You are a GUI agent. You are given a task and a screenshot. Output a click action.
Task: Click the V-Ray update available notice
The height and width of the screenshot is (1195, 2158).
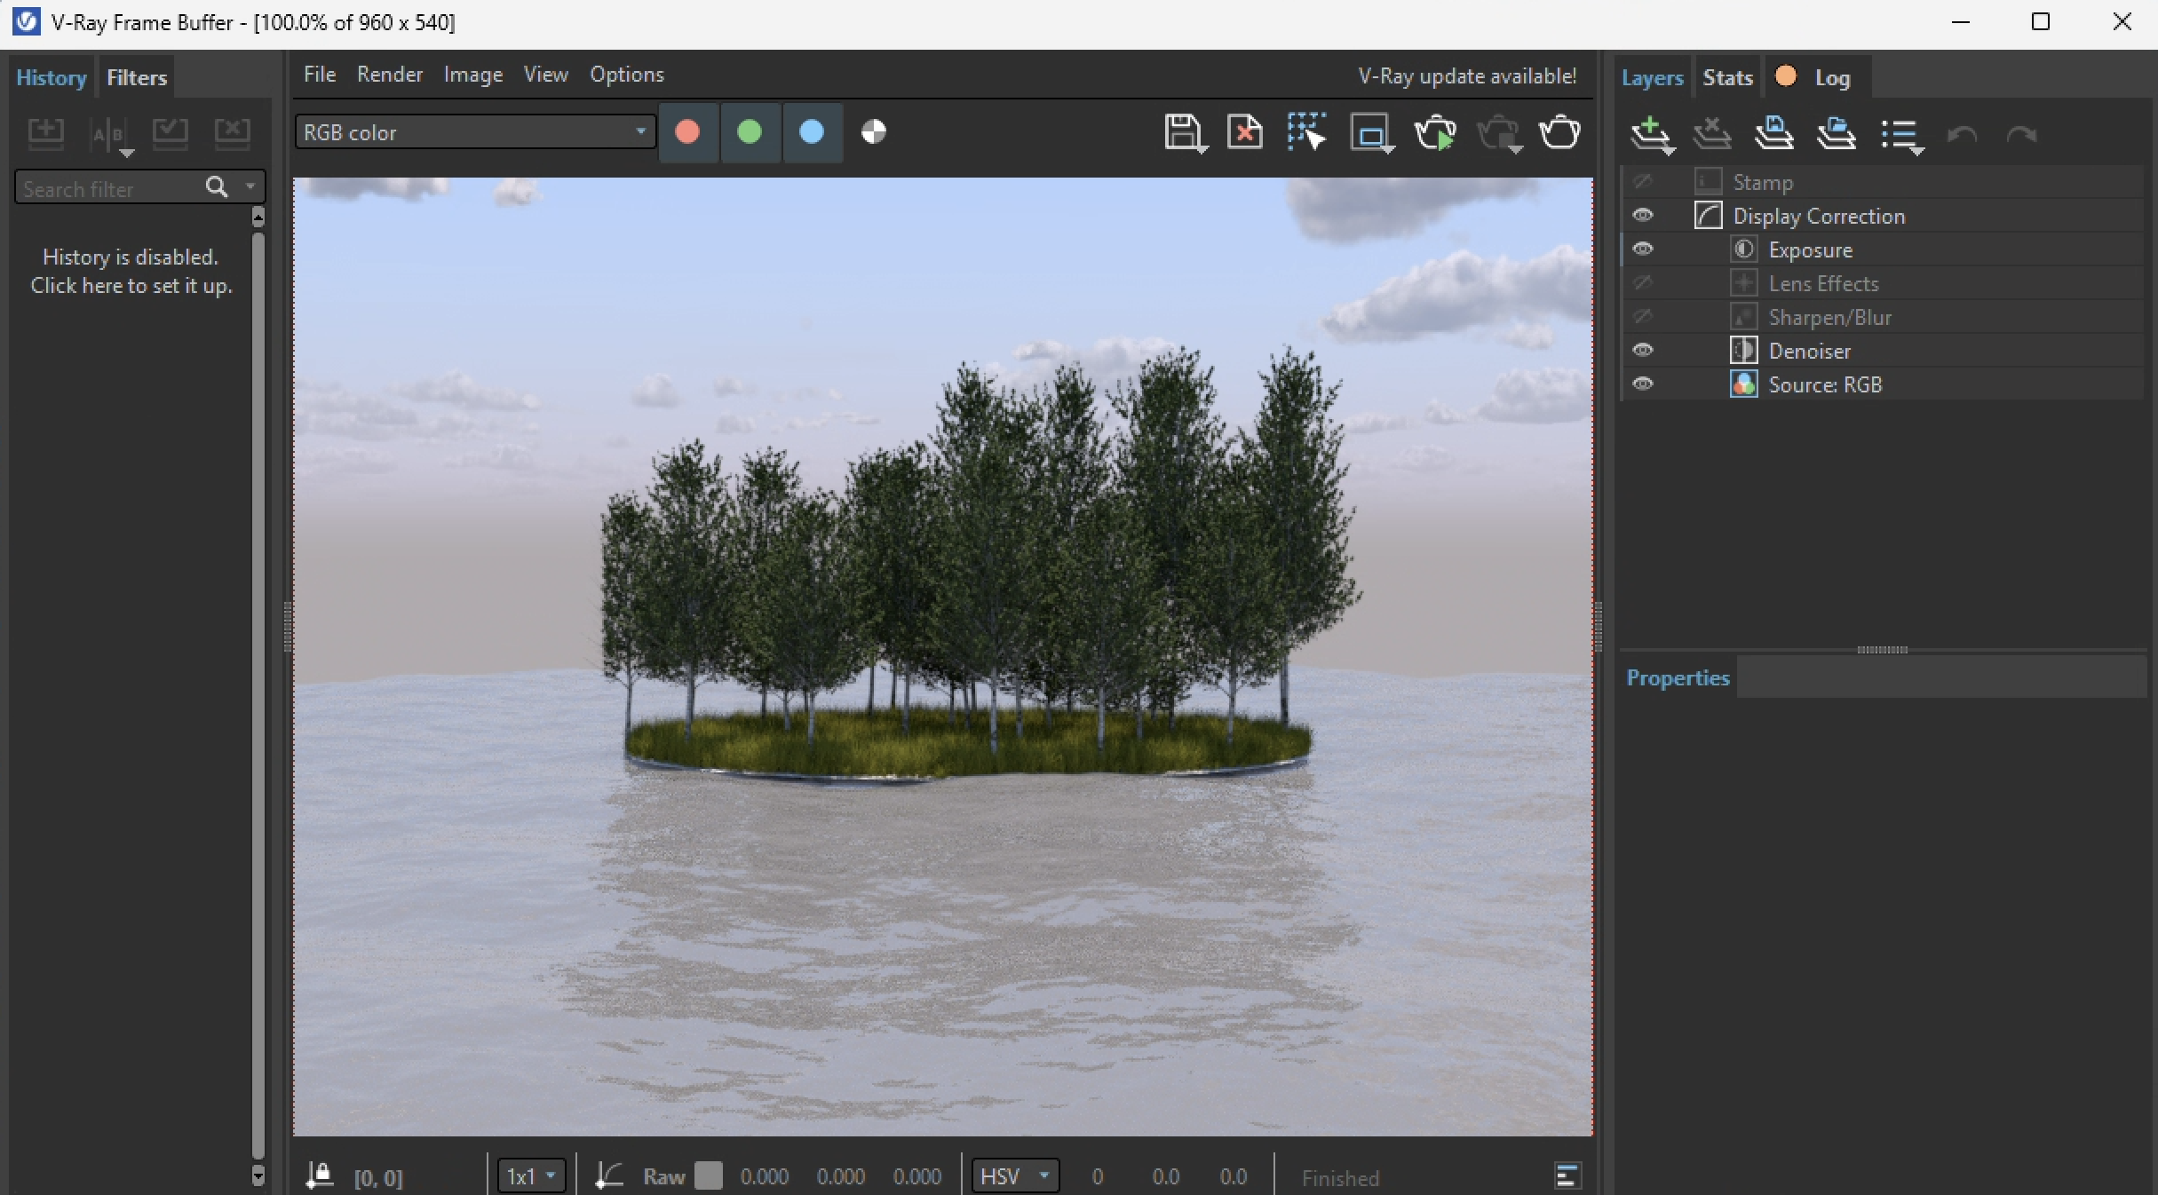click(x=1467, y=76)
